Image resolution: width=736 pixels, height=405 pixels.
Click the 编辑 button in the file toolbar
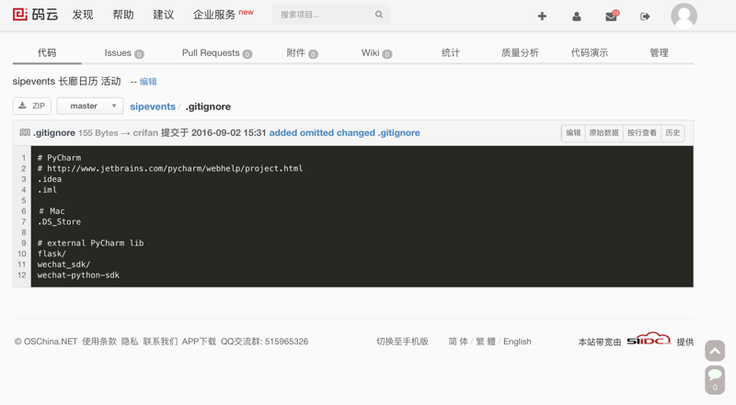click(573, 133)
